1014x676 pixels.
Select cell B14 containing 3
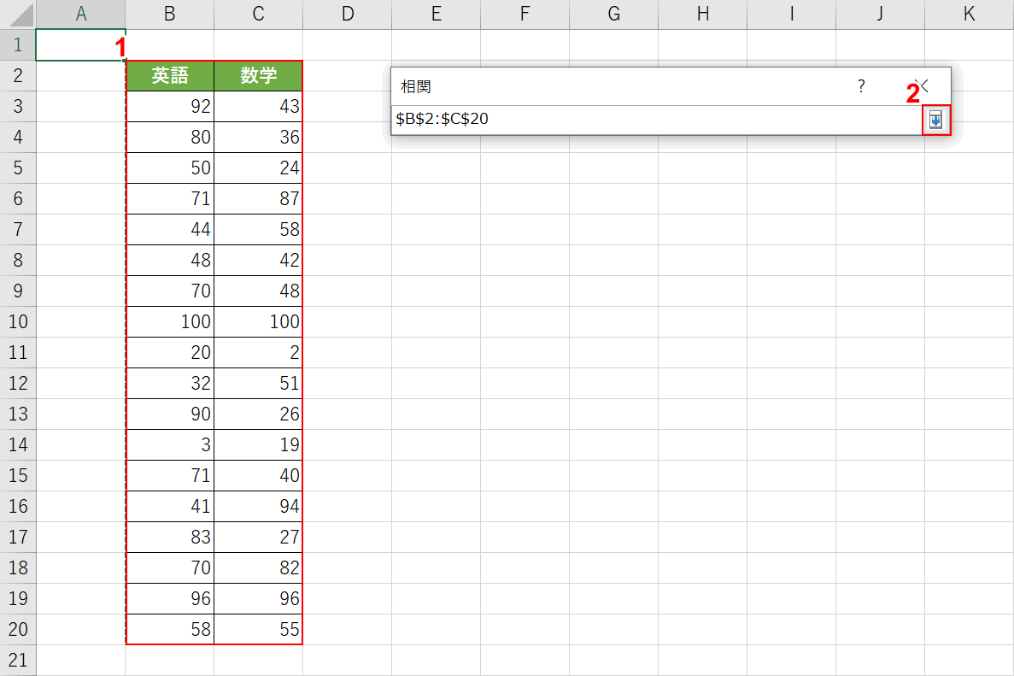coord(169,445)
